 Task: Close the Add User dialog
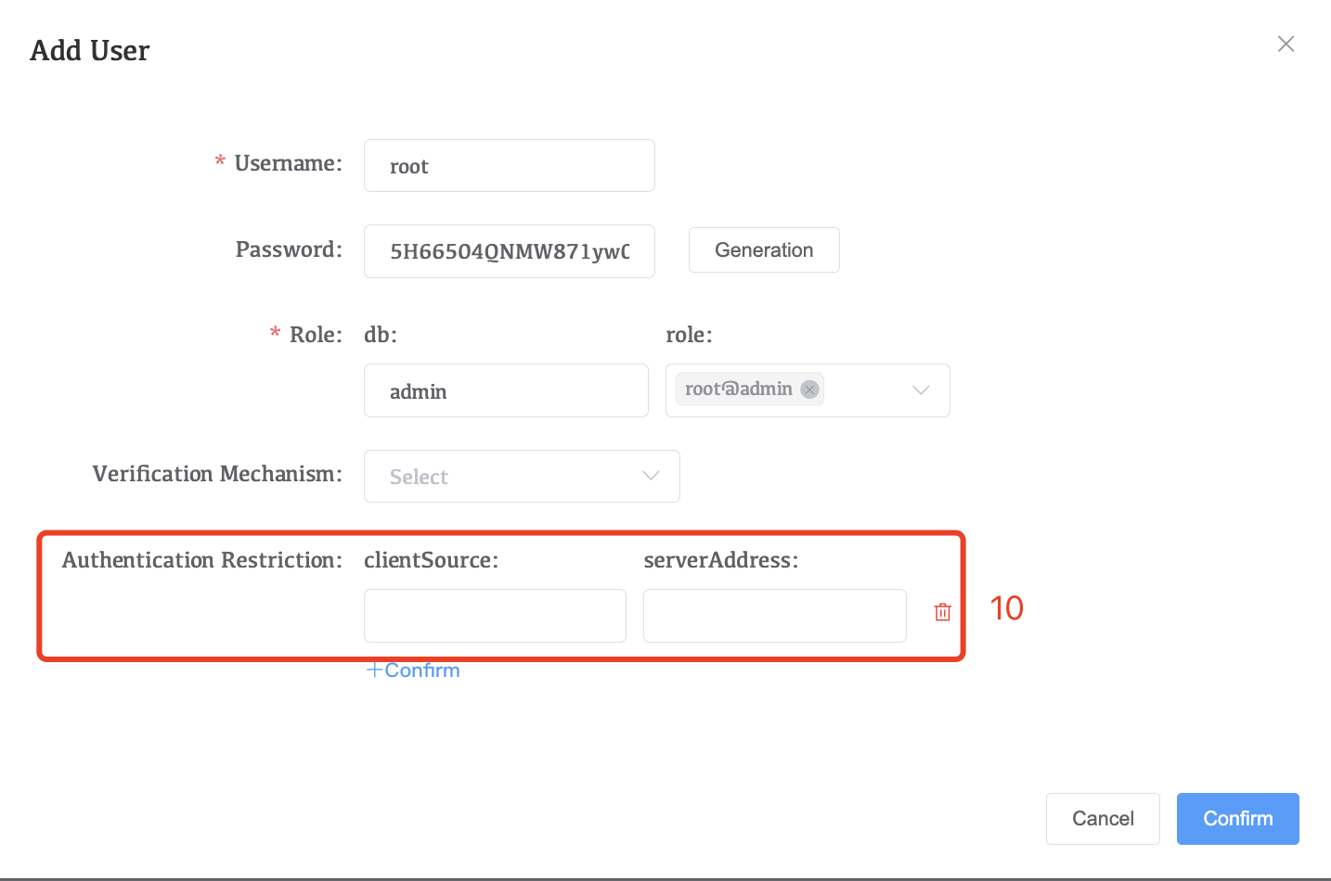pos(1286,44)
